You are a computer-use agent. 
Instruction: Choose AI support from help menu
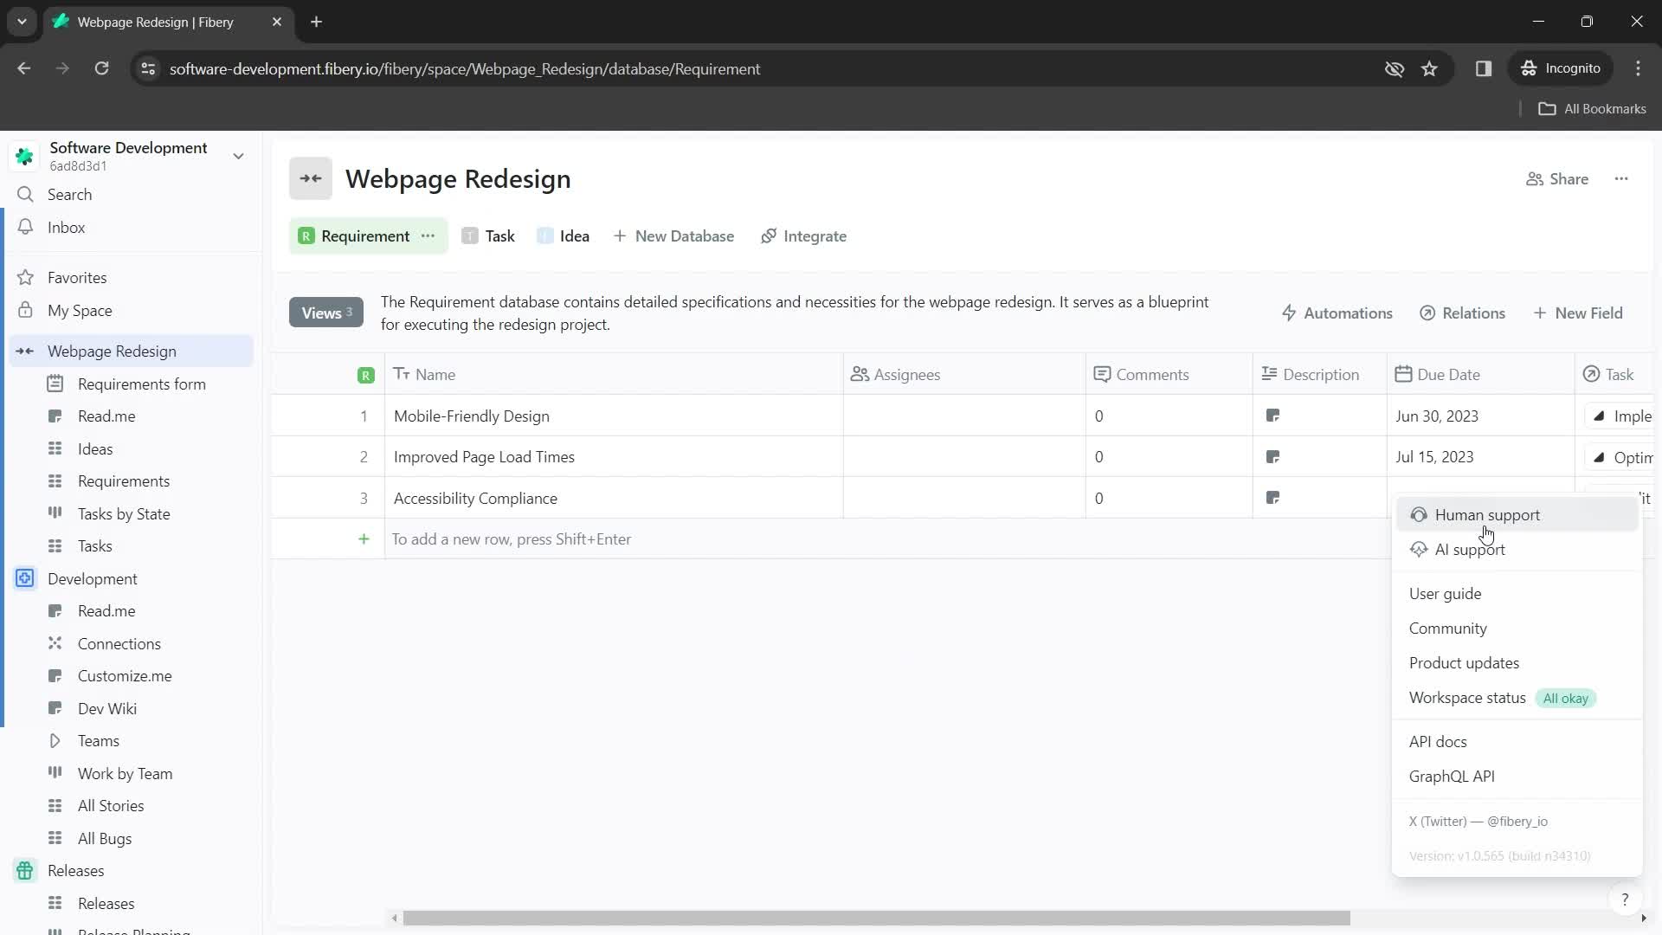tap(1517, 550)
